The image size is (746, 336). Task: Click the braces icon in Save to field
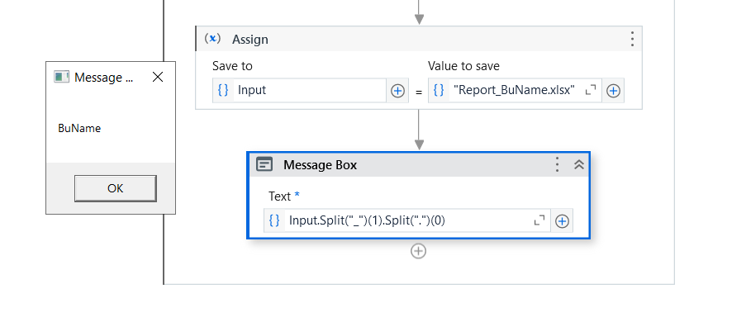223,91
